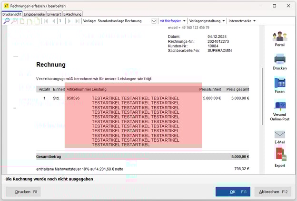The image size is (297, 201).
Task: Switch to the E-Rechnung tab
Action: pos(72,14)
